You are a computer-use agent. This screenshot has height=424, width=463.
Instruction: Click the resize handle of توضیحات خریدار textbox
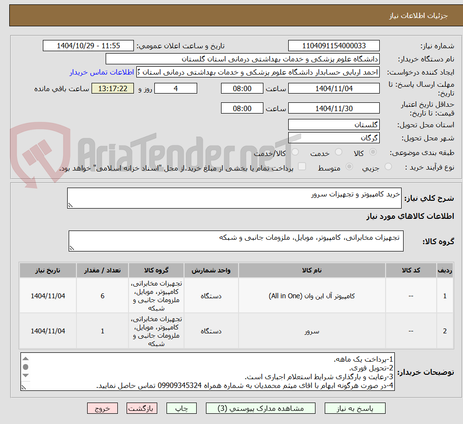click(23, 387)
